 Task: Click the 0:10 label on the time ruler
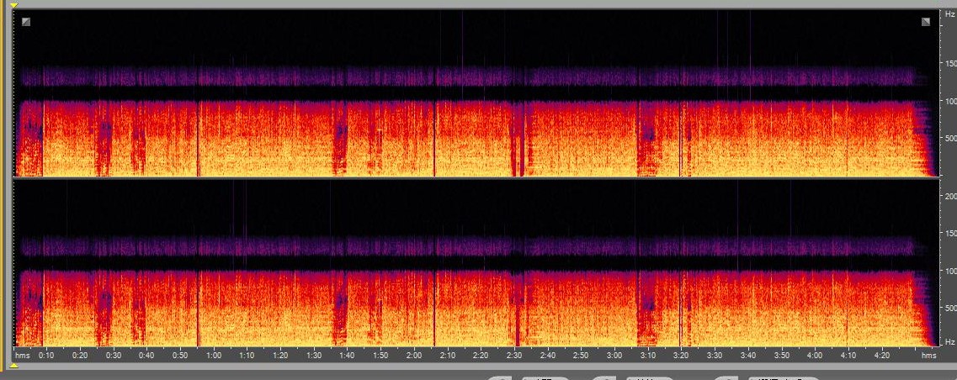coord(46,356)
